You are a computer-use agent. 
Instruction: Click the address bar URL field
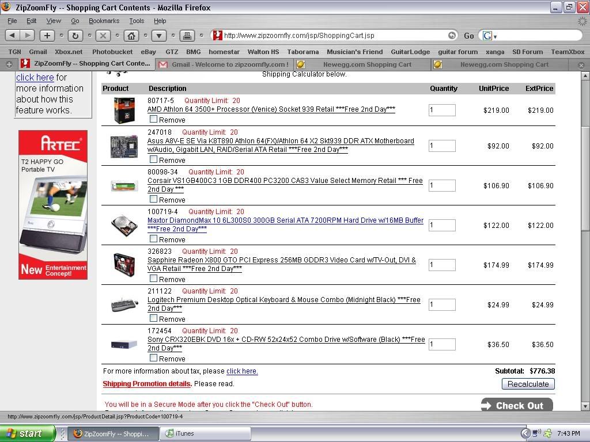tap(334, 36)
